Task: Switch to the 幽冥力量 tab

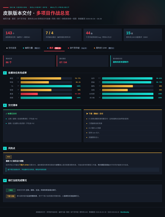Action: (x=32, y=48)
